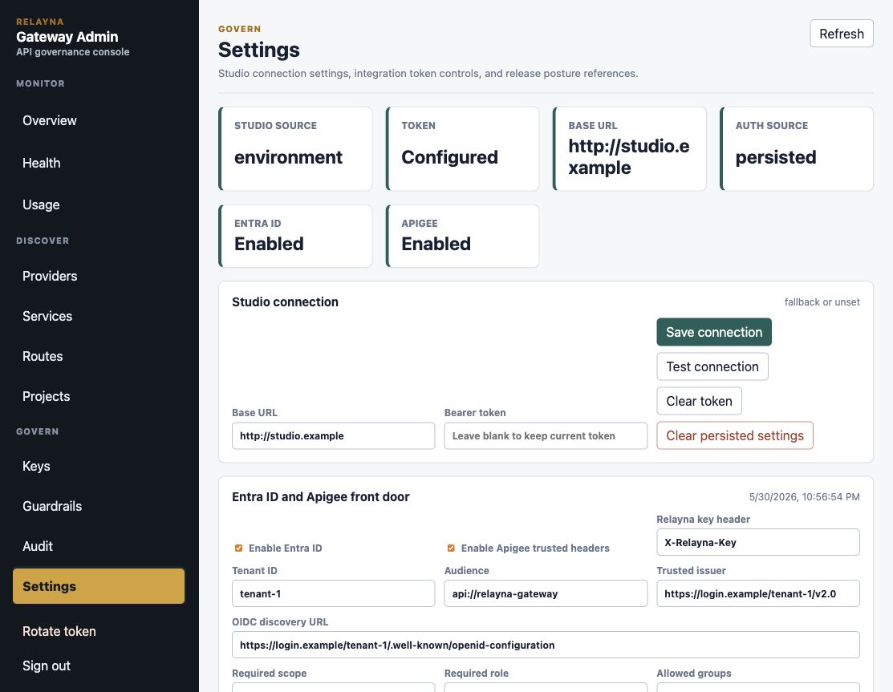Click the OIDC discovery URL field
Image resolution: width=893 pixels, height=692 pixels.
tap(546, 645)
